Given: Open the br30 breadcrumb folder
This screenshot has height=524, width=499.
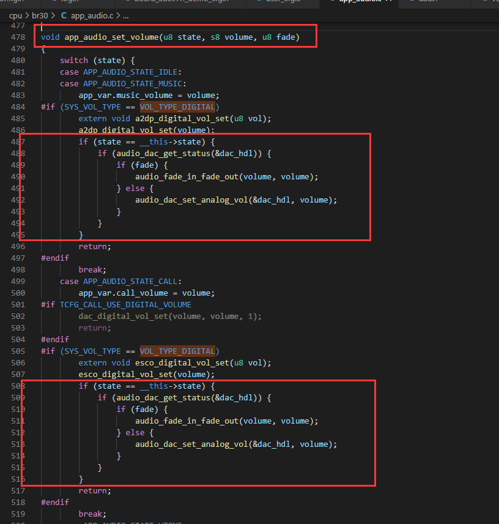Looking at the screenshot, I should (40, 16).
